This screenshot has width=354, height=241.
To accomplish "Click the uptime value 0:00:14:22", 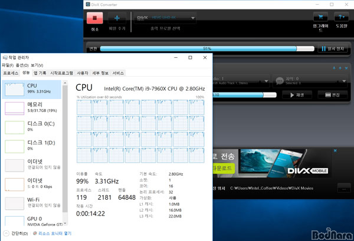I will (90, 214).
